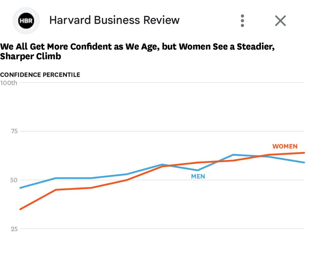Click the HBR round logo icon
Viewport: 309px width, 263px height.
coord(26,21)
